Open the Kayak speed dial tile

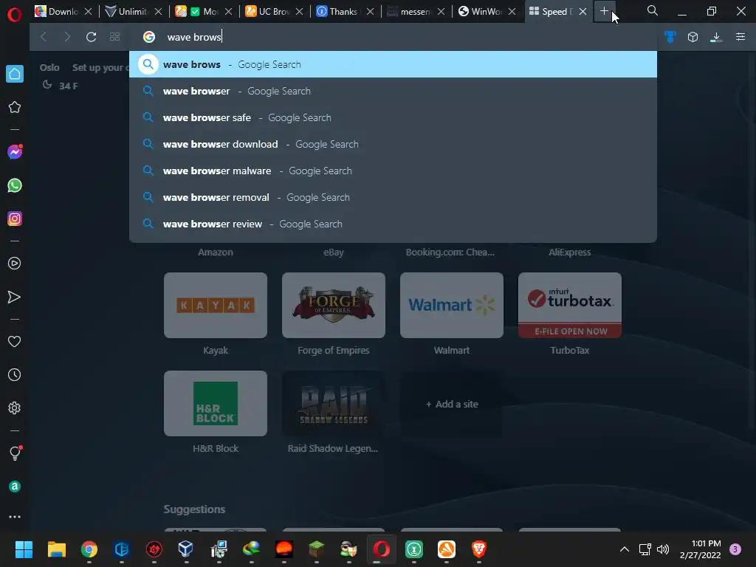tap(216, 305)
